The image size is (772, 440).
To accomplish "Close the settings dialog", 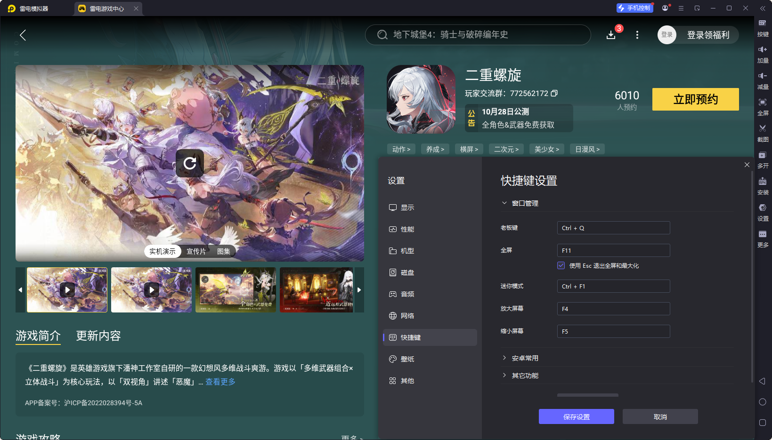I will [x=747, y=165].
